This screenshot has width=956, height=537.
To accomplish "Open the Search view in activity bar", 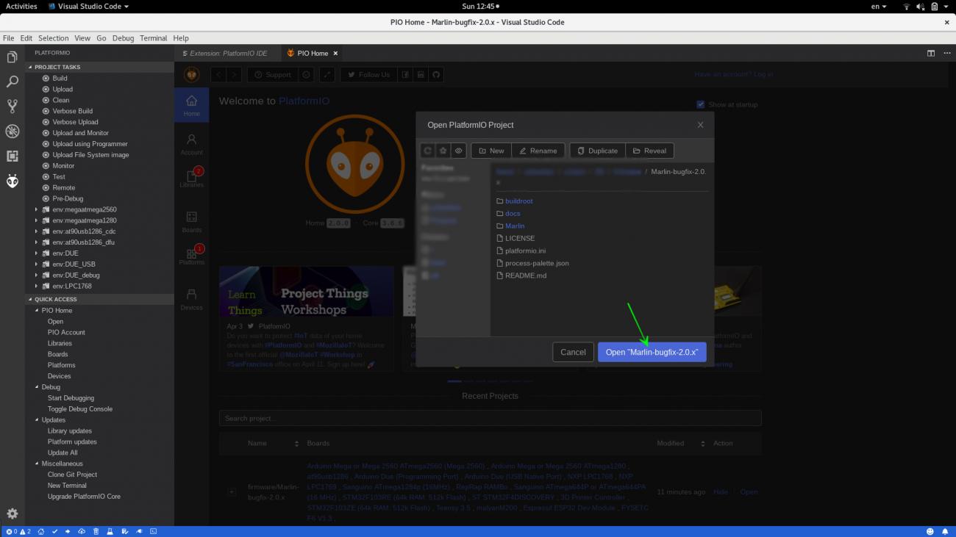I will tap(12, 82).
